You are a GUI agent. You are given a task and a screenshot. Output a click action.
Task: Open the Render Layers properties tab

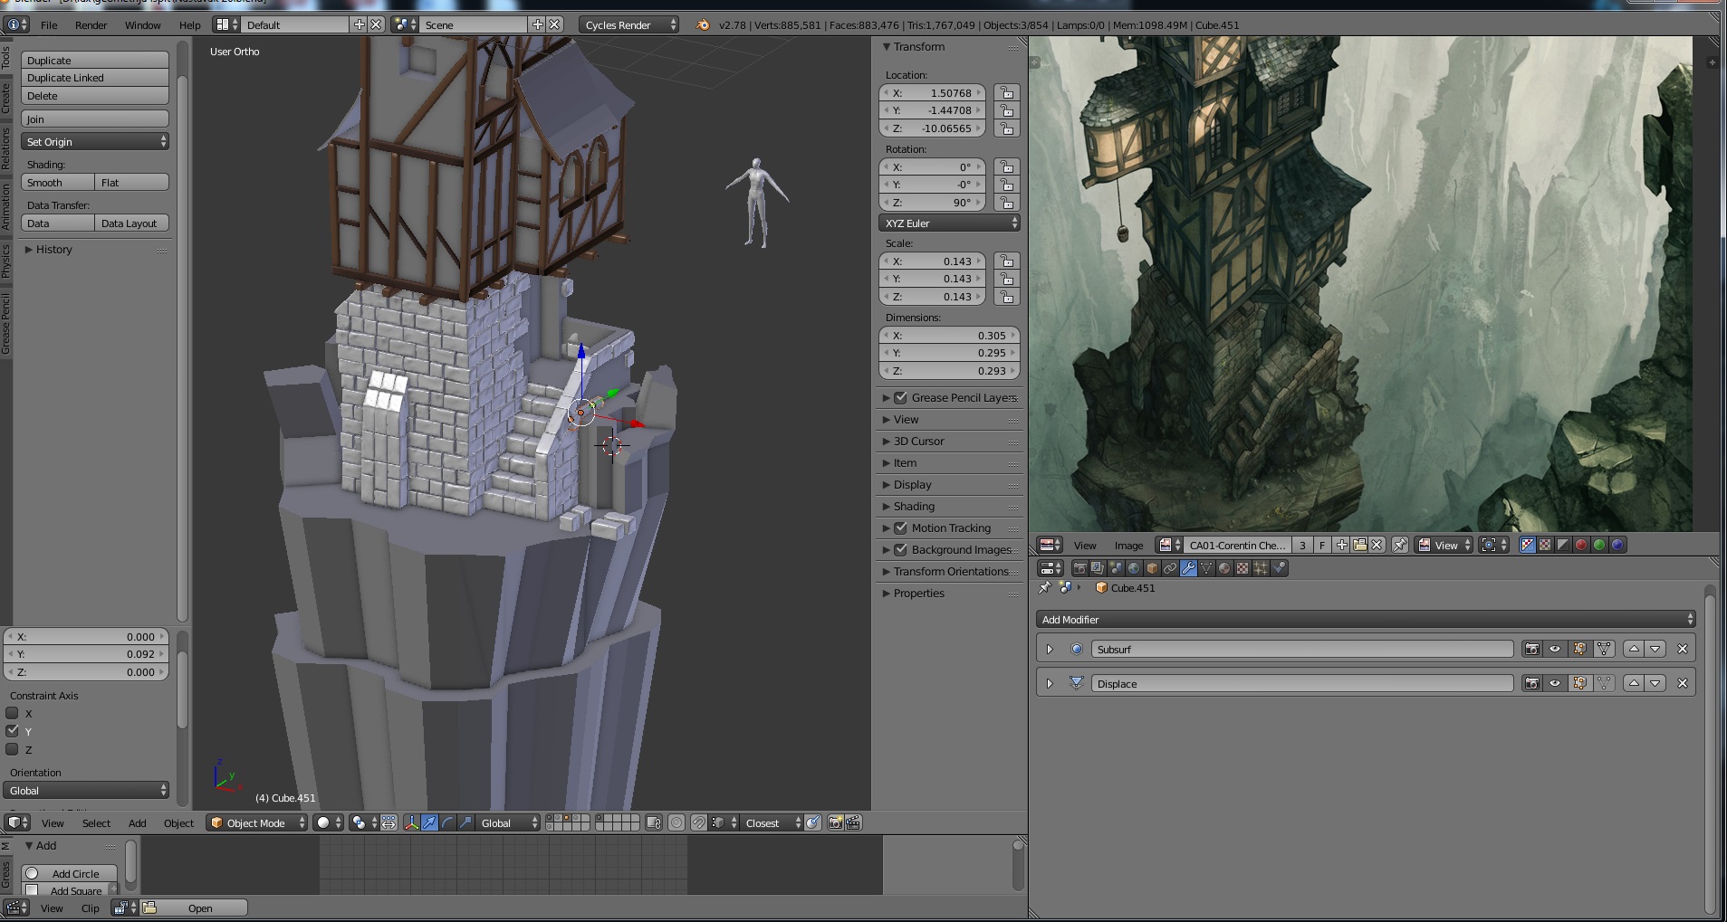coord(1098,568)
